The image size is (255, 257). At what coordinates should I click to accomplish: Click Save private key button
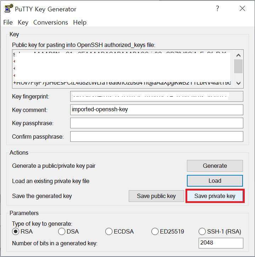(215, 196)
